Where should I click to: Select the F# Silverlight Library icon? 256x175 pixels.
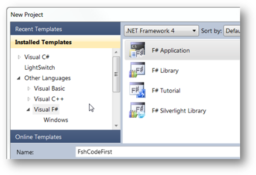[137, 110]
